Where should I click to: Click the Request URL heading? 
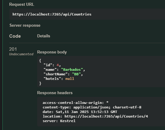(x=22, y=5)
